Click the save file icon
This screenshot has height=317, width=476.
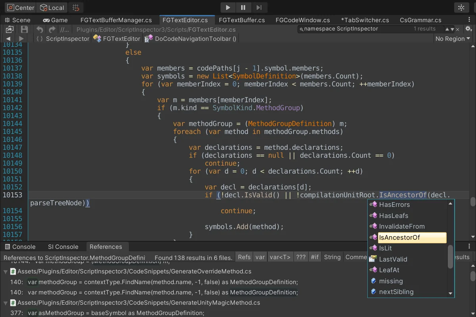point(24,29)
